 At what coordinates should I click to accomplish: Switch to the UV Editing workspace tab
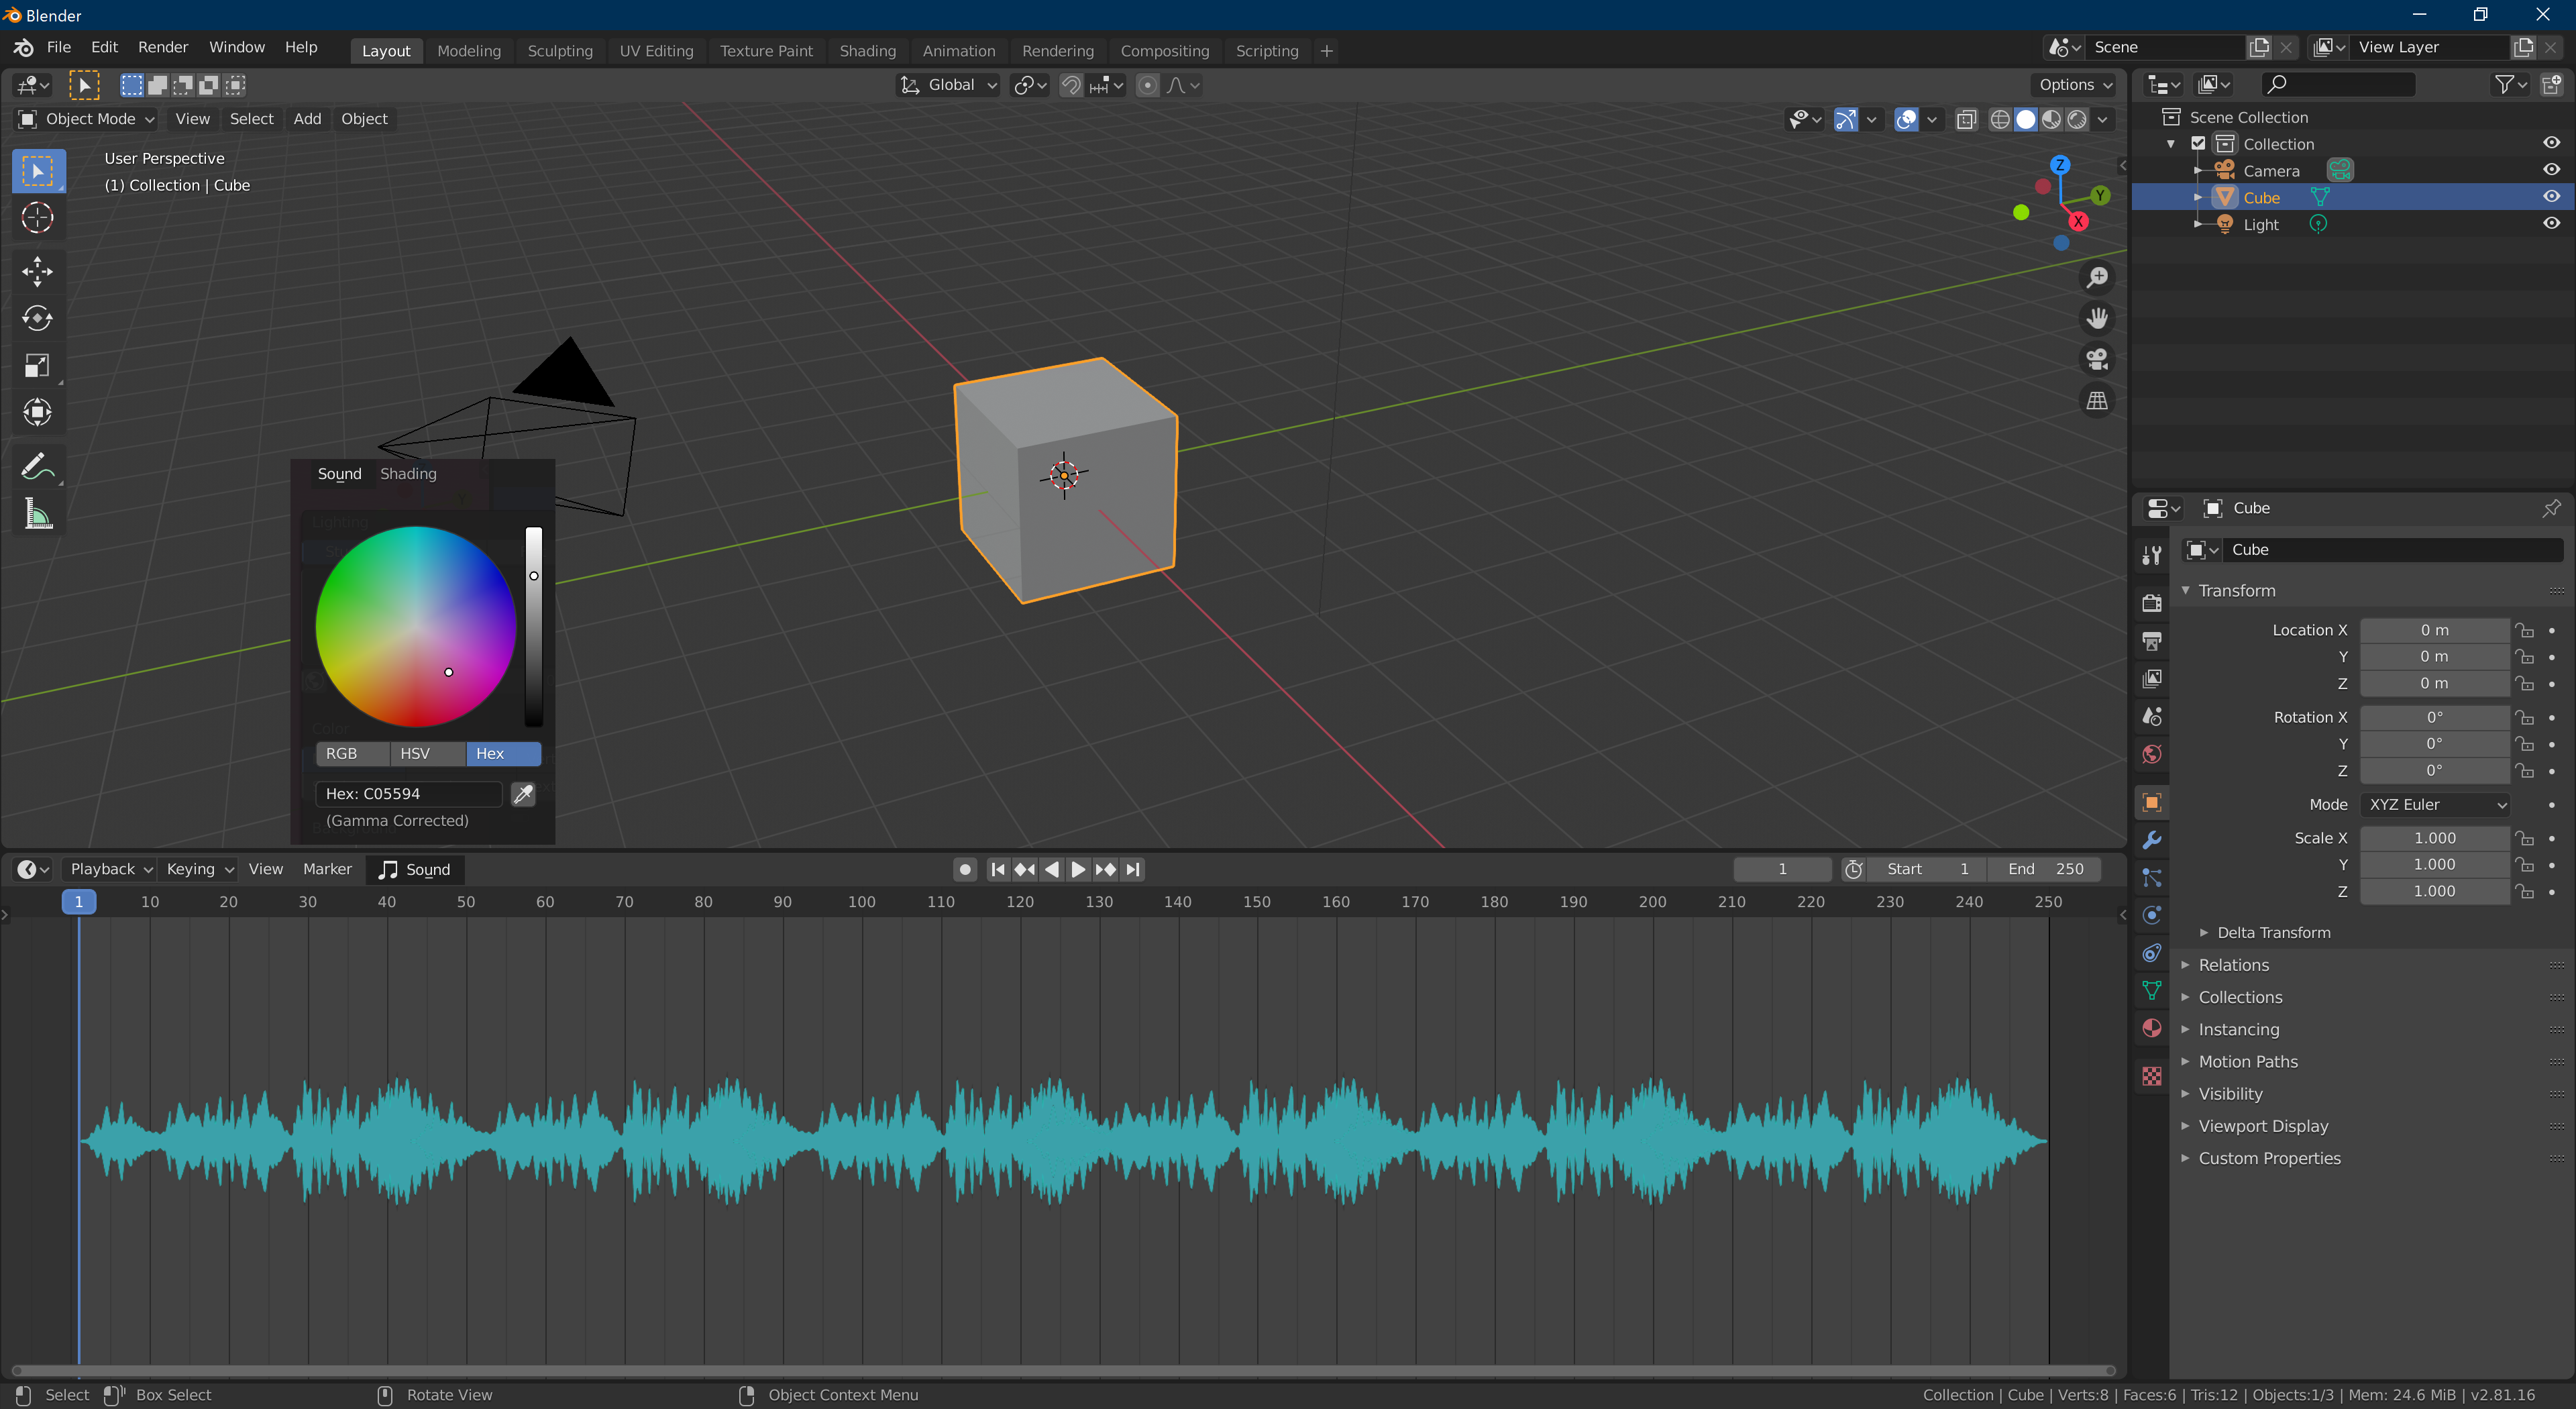pyautogui.click(x=656, y=51)
